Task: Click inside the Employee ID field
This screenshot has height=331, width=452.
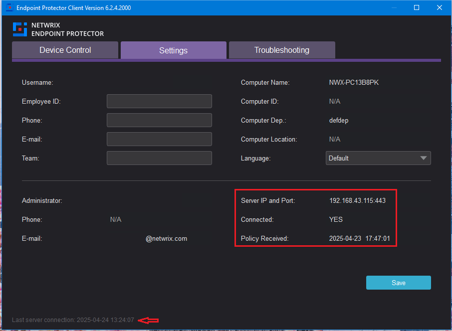Action: 159,101
